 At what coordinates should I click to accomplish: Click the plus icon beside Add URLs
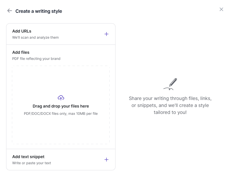[x=106, y=34]
